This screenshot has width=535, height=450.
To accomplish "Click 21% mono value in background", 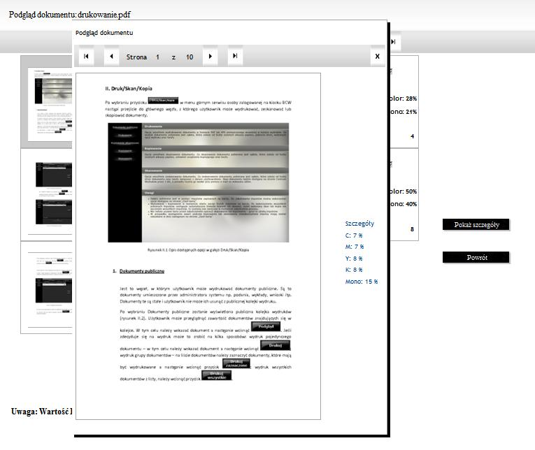I will coord(411,112).
